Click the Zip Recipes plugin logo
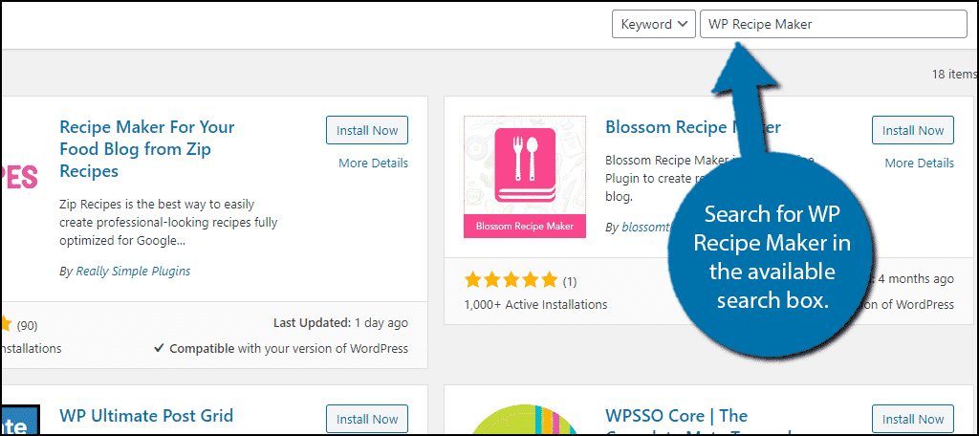 [19, 177]
